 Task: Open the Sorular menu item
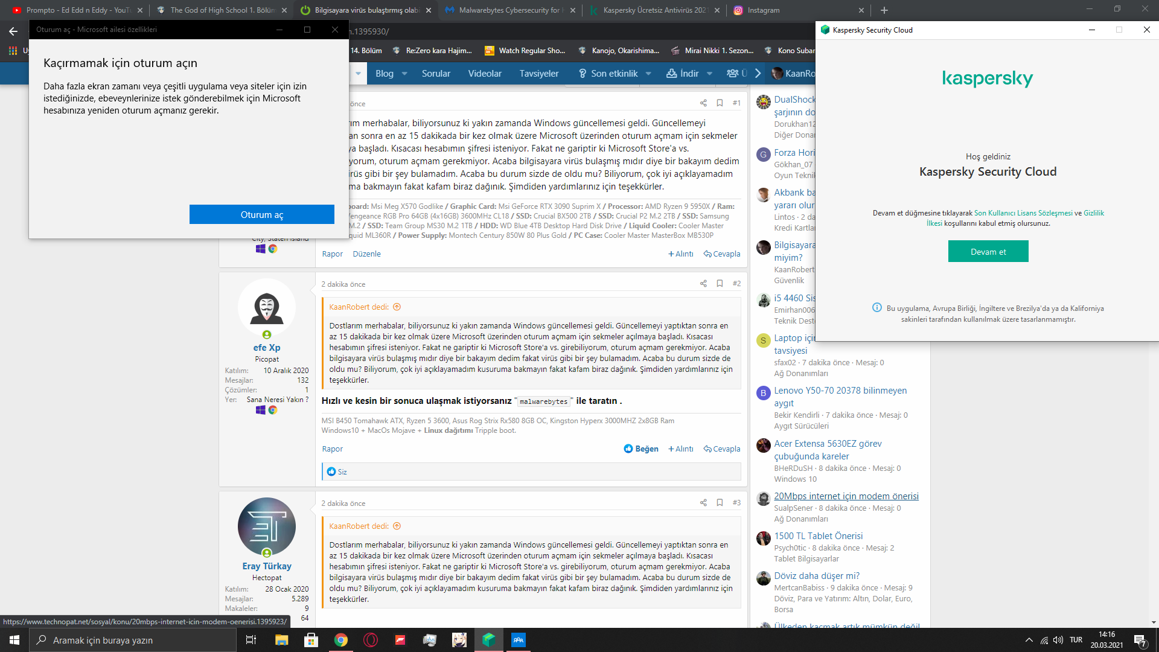pyautogui.click(x=436, y=74)
